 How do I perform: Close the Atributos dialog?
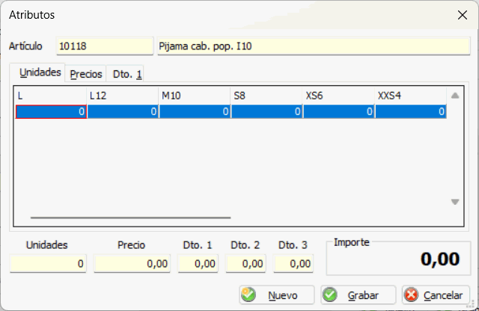point(463,15)
